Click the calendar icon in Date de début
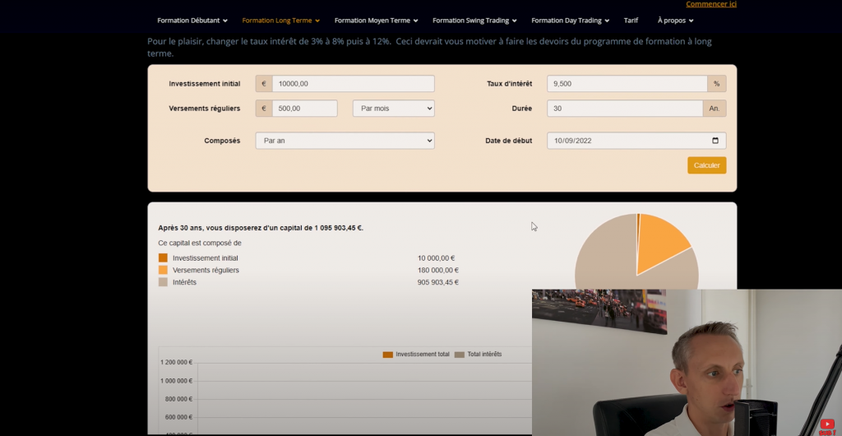Screen dimensions: 842x436 [x=715, y=141]
